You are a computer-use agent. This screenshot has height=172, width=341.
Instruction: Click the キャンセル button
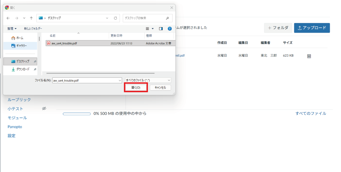[x=160, y=88]
